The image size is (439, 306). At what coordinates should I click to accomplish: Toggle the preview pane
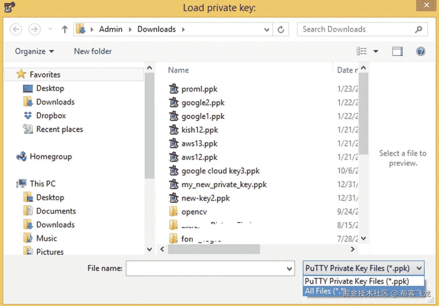(397, 51)
